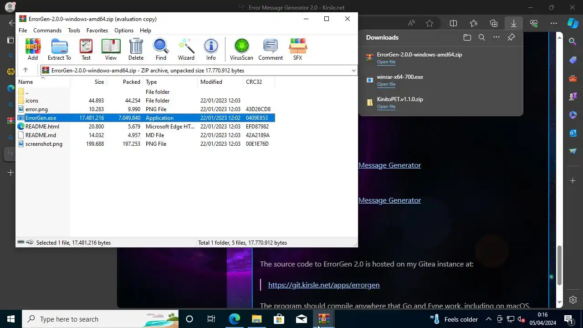The height and width of the screenshot is (328, 583).
Task: Open the Cortana circle on taskbar
Action: coord(189,319)
